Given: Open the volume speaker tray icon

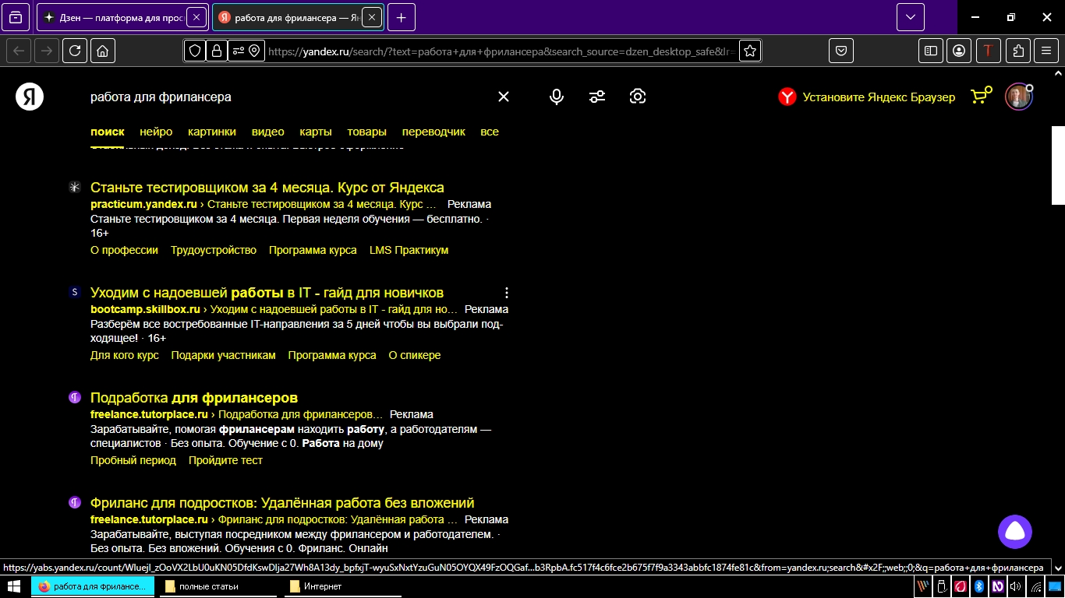Looking at the screenshot, I should point(1016,586).
